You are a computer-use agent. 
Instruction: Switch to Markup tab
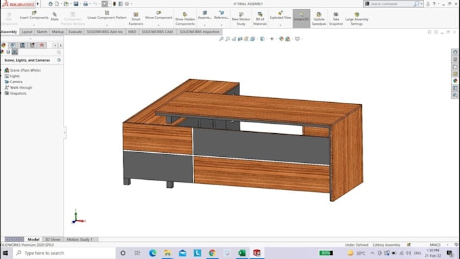pyautogui.click(x=57, y=32)
